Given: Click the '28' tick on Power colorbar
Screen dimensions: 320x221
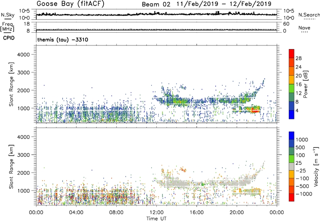Looking at the screenshot, I should pos(298,58).
